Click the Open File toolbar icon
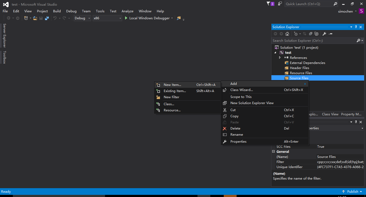The width and height of the screenshot is (366, 197). tap(35, 18)
